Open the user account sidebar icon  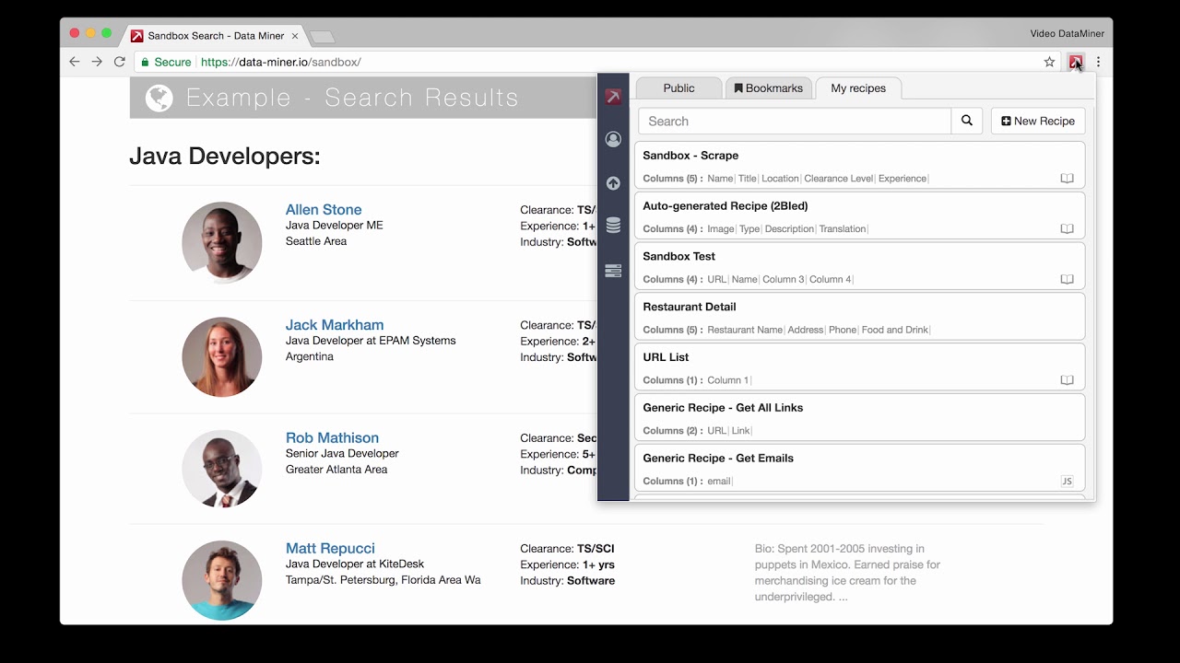click(613, 139)
